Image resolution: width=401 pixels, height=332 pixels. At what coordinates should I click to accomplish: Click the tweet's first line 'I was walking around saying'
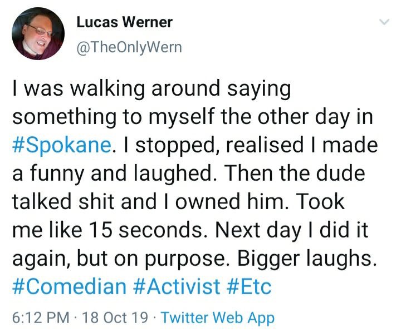(151, 88)
